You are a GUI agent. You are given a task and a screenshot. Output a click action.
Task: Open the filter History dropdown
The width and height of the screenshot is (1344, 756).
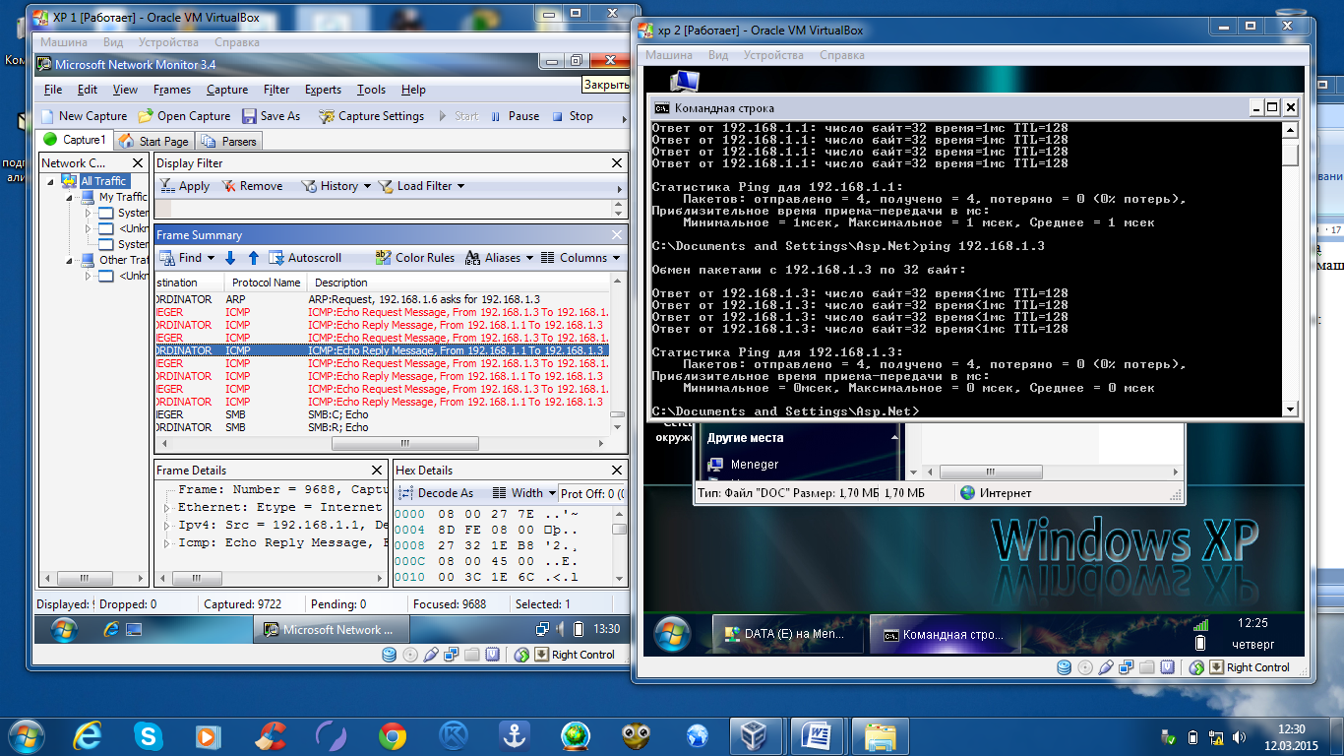click(x=336, y=186)
